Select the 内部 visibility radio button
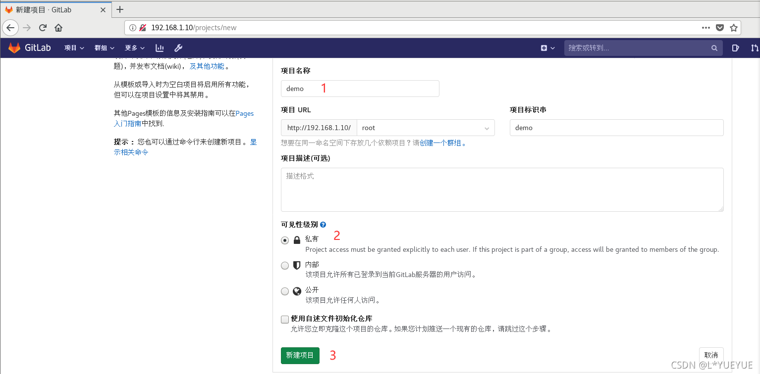This screenshot has height=374, width=760. (285, 266)
